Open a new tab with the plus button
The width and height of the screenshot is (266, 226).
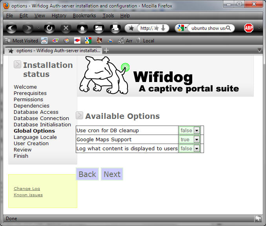point(106,50)
